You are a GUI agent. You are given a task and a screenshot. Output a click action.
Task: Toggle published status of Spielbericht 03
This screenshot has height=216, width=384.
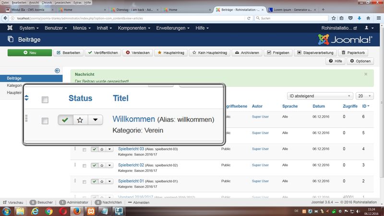pyautogui.click(x=94, y=149)
